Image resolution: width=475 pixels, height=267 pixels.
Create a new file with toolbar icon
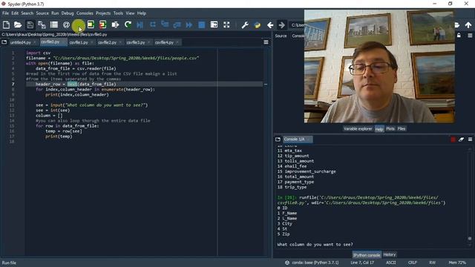(6, 24)
